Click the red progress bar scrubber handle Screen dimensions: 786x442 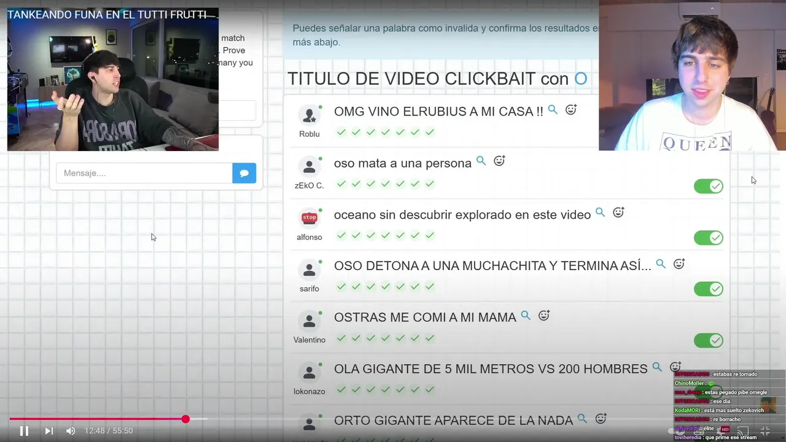(x=185, y=419)
